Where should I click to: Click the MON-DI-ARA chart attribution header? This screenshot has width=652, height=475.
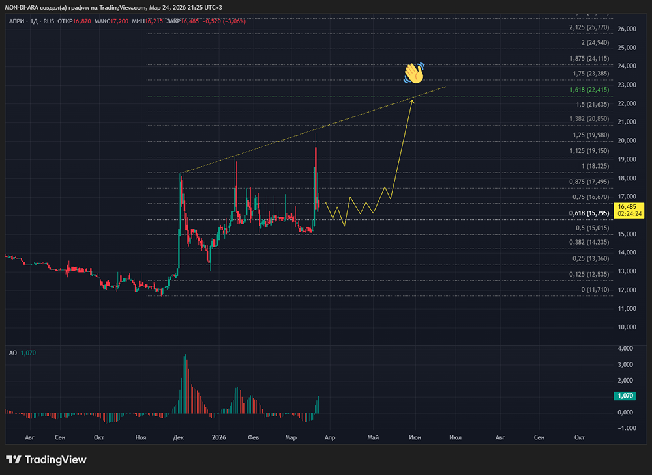(x=113, y=8)
